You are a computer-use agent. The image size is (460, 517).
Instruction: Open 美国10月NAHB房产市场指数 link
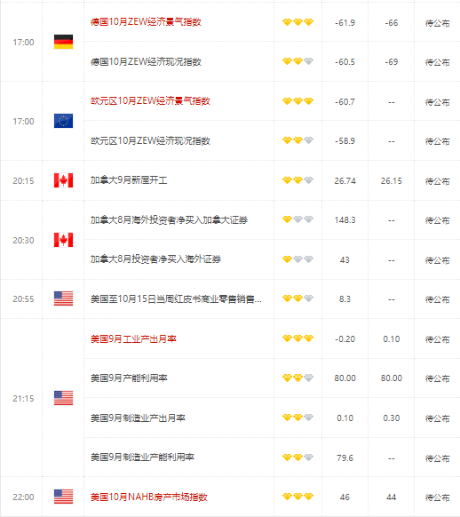point(149,497)
